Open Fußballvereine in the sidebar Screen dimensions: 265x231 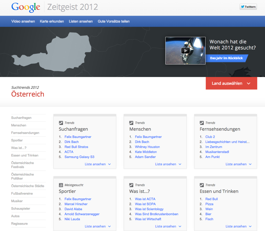point(22,194)
